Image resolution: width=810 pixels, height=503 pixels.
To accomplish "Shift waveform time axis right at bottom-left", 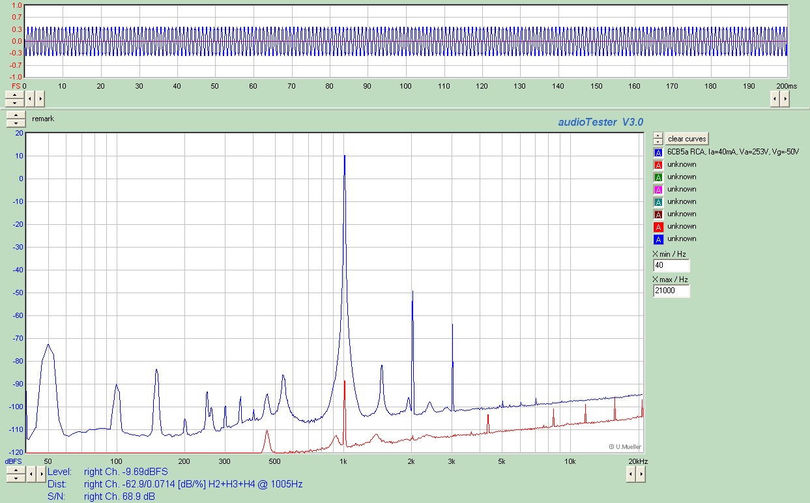I will click(40, 98).
